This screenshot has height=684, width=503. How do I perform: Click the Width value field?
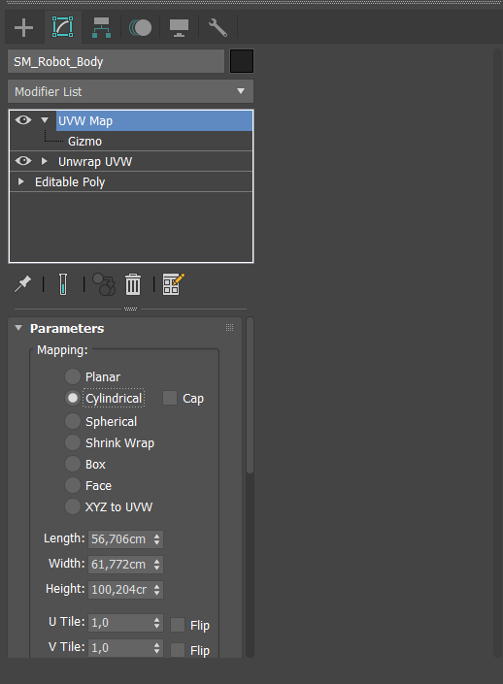pos(119,565)
